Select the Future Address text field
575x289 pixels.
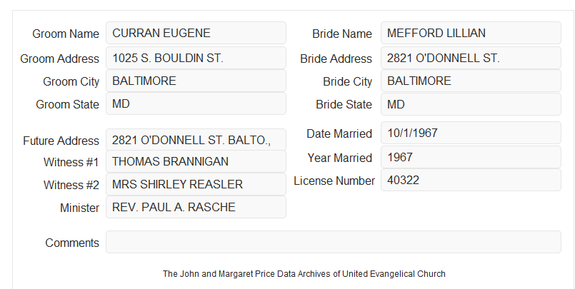[196, 140]
